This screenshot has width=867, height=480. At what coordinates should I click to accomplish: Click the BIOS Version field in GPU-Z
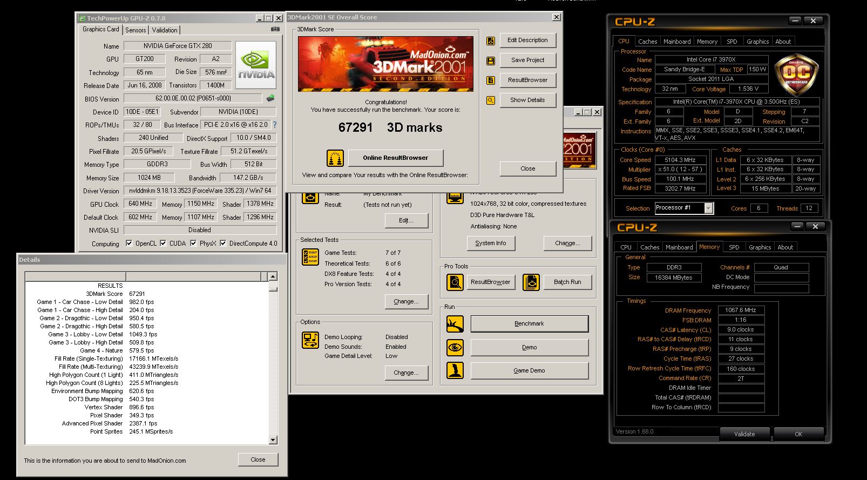(x=193, y=98)
